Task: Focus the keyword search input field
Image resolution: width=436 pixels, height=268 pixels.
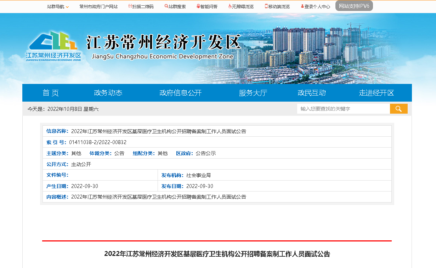Action: pos(343,109)
